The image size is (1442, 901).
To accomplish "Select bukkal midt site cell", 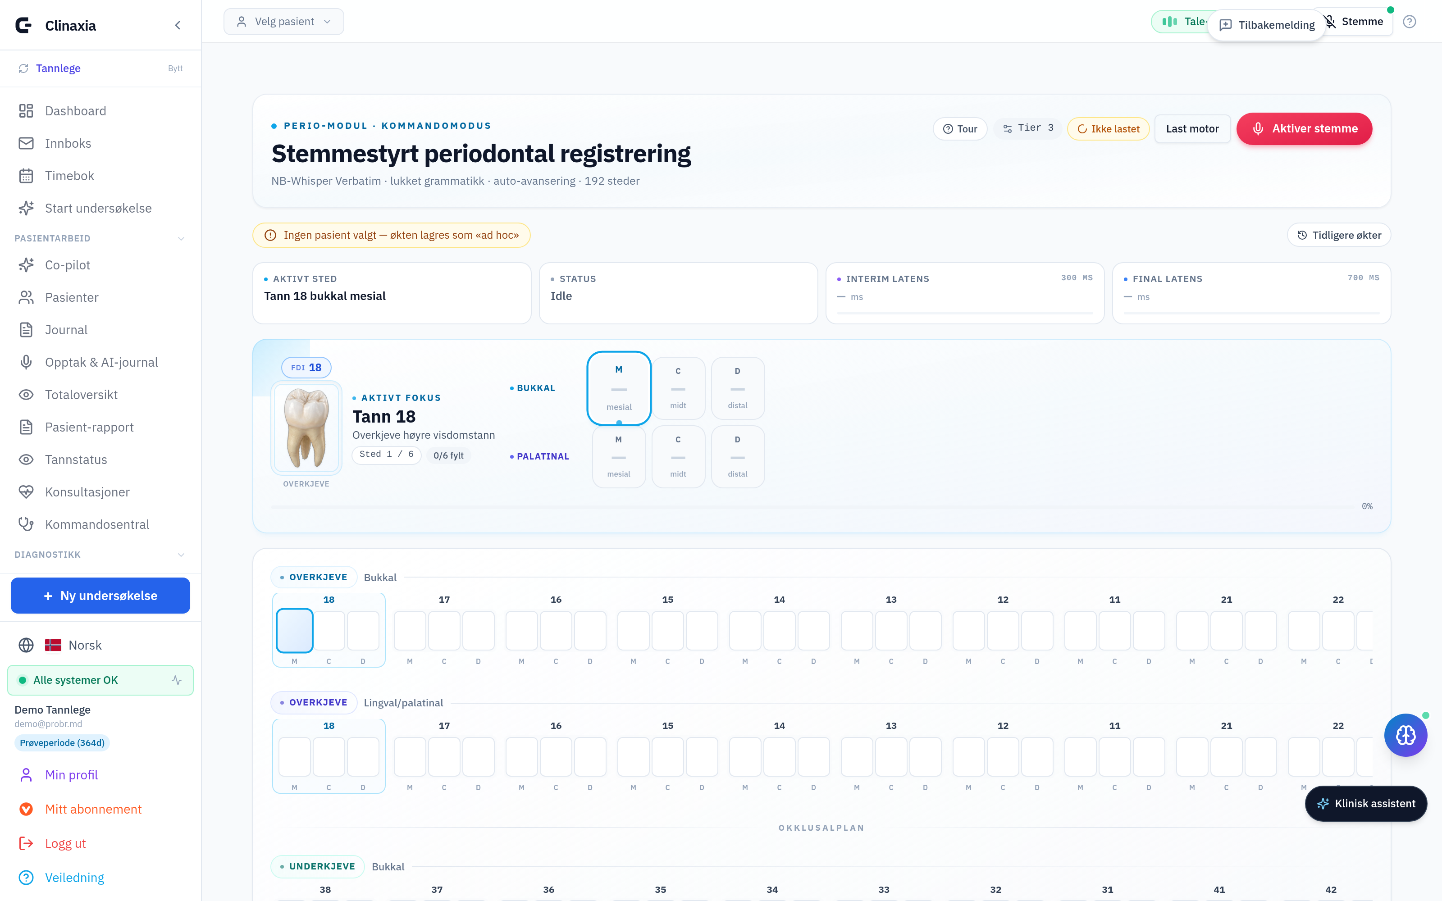I will tap(678, 388).
